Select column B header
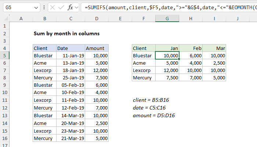The width and height of the screenshot is (257, 147). click(x=44, y=18)
